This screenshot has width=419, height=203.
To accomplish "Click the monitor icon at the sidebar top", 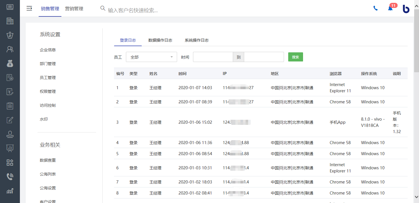I will [10, 7].
